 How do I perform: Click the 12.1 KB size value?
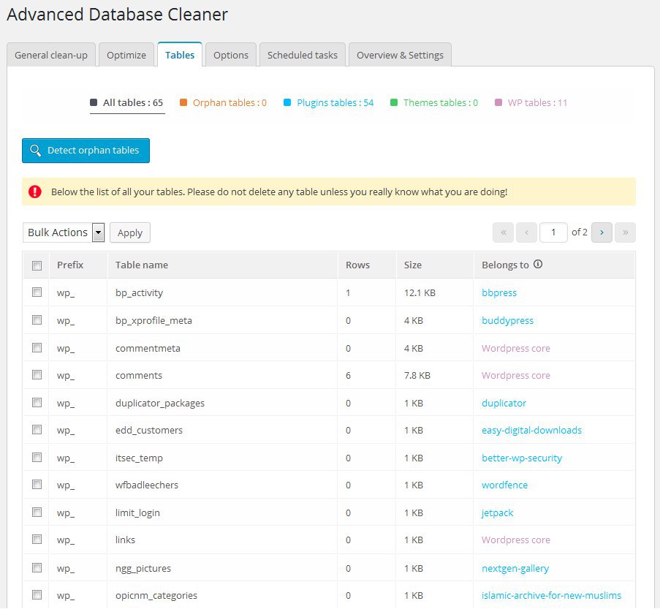(420, 292)
